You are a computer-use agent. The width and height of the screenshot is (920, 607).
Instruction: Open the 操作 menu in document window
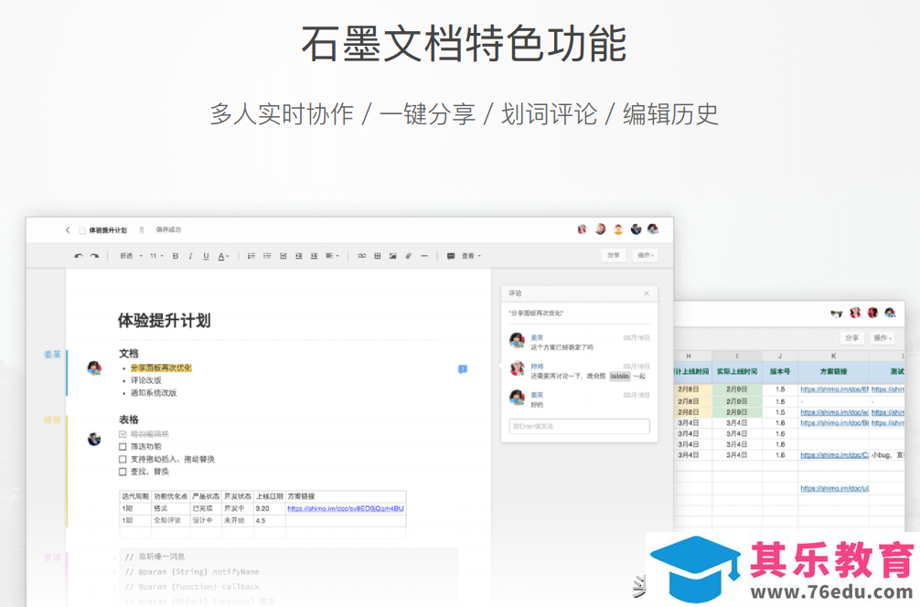click(x=645, y=256)
